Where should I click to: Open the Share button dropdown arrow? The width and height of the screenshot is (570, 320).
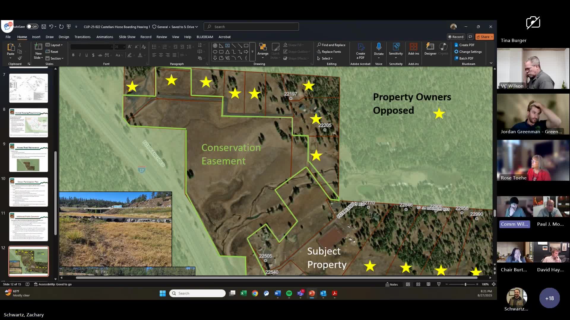pyautogui.click(x=492, y=37)
